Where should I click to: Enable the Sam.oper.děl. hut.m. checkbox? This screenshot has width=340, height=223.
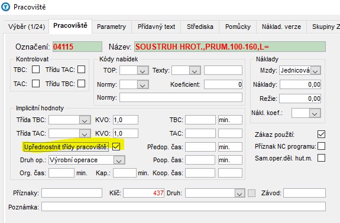click(x=321, y=158)
